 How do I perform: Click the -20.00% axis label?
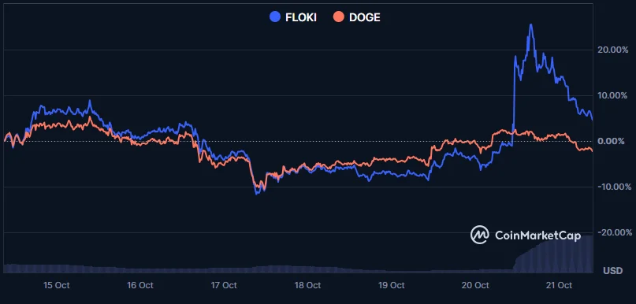pos(614,232)
